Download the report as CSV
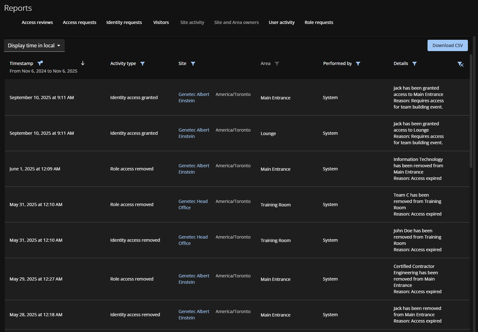 click(x=447, y=45)
